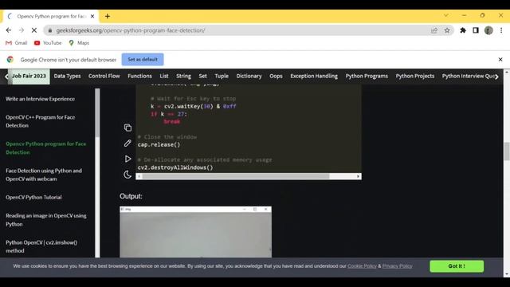The height and width of the screenshot is (287, 510).
Task: Open the List topic
Action: (164, 77)
